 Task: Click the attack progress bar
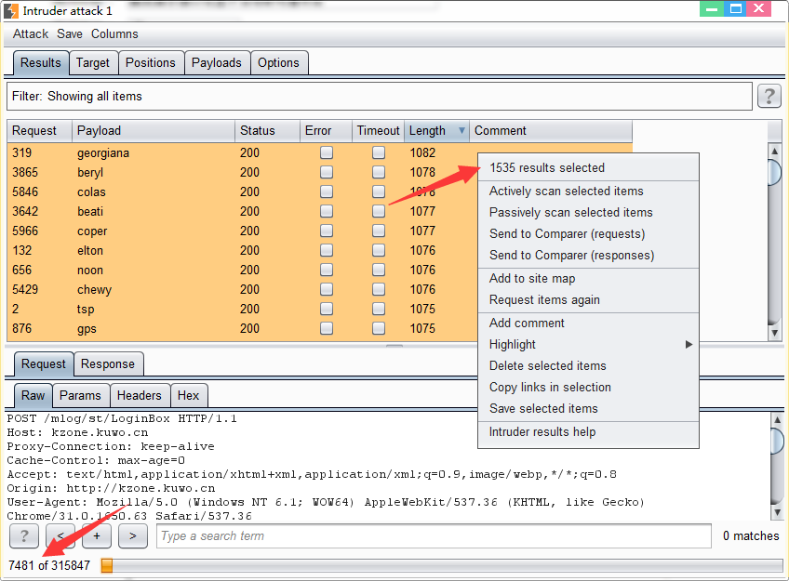[x=441, y=565]
